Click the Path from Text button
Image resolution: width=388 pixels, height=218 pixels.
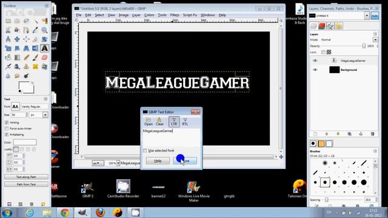[26, 184]
